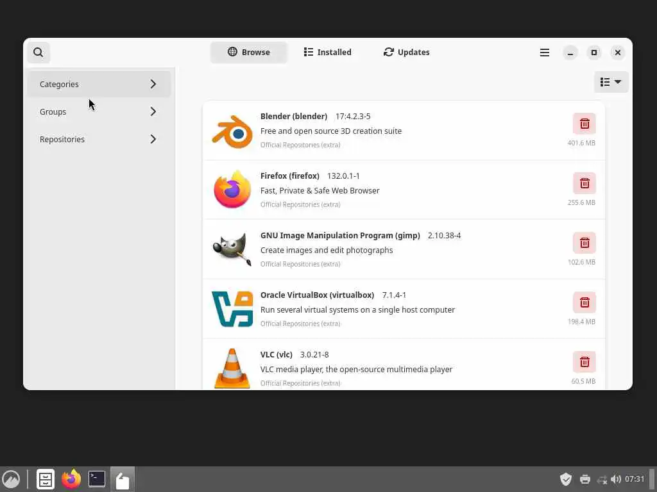Launch Firefox from the taskbar

[71, 479]
